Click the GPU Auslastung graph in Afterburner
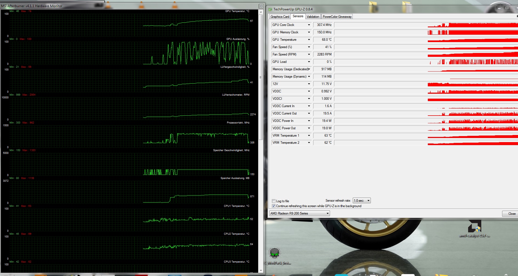This screenshot has width=518, height=276. 129,53
